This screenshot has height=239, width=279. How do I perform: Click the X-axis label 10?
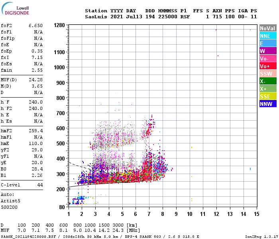point(190,214)
